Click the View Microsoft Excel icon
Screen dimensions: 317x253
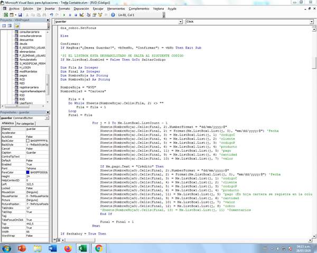tap(5, 15)
